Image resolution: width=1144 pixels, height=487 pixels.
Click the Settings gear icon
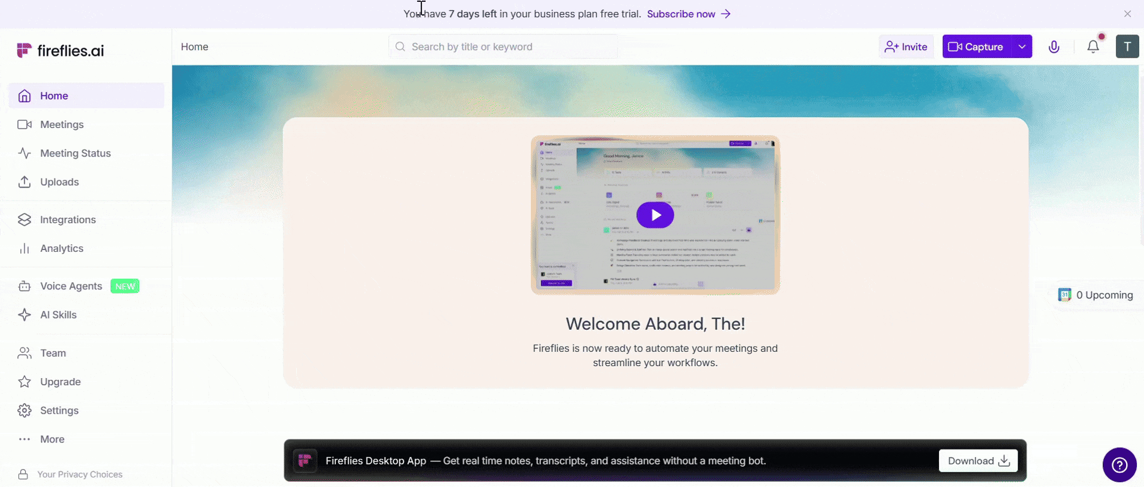click(x=24, y=410)
